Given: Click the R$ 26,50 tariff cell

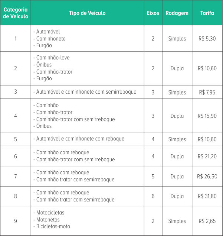Looking at the screenshot, I should click(x=207, y=176).
